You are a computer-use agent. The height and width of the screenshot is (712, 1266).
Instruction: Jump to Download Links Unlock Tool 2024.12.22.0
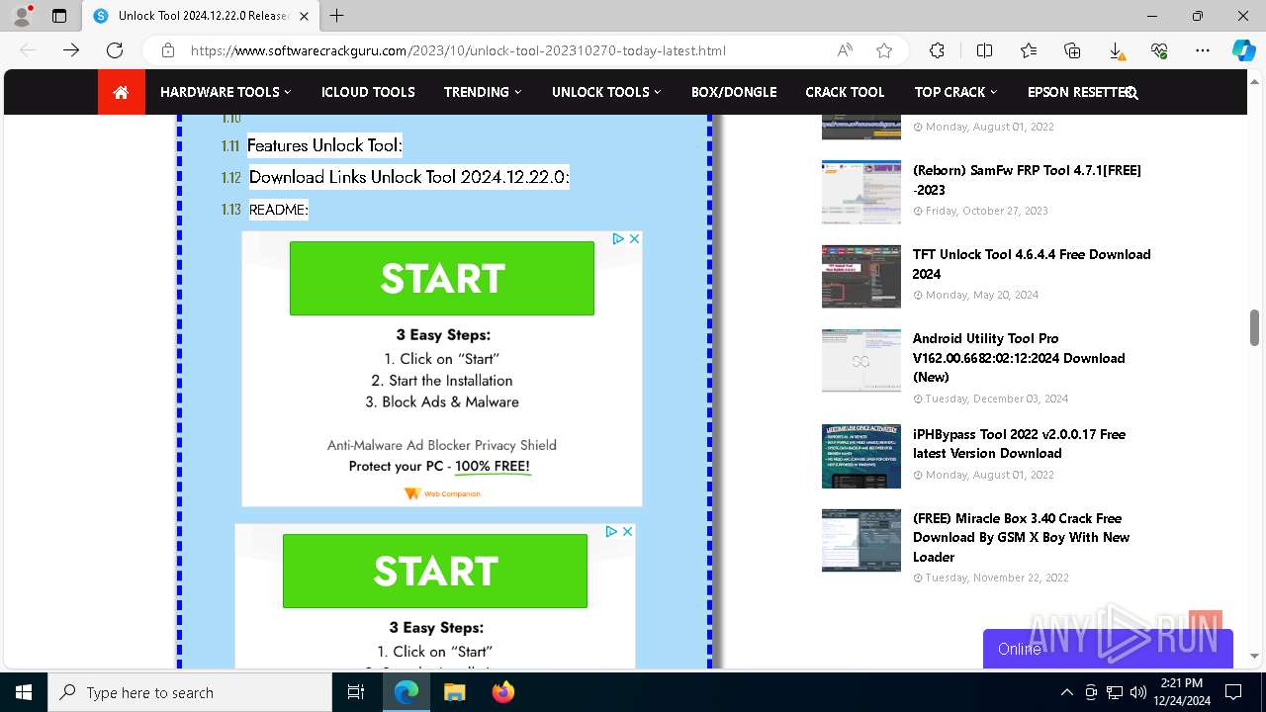pyautogui.click(x=408, y=177)
